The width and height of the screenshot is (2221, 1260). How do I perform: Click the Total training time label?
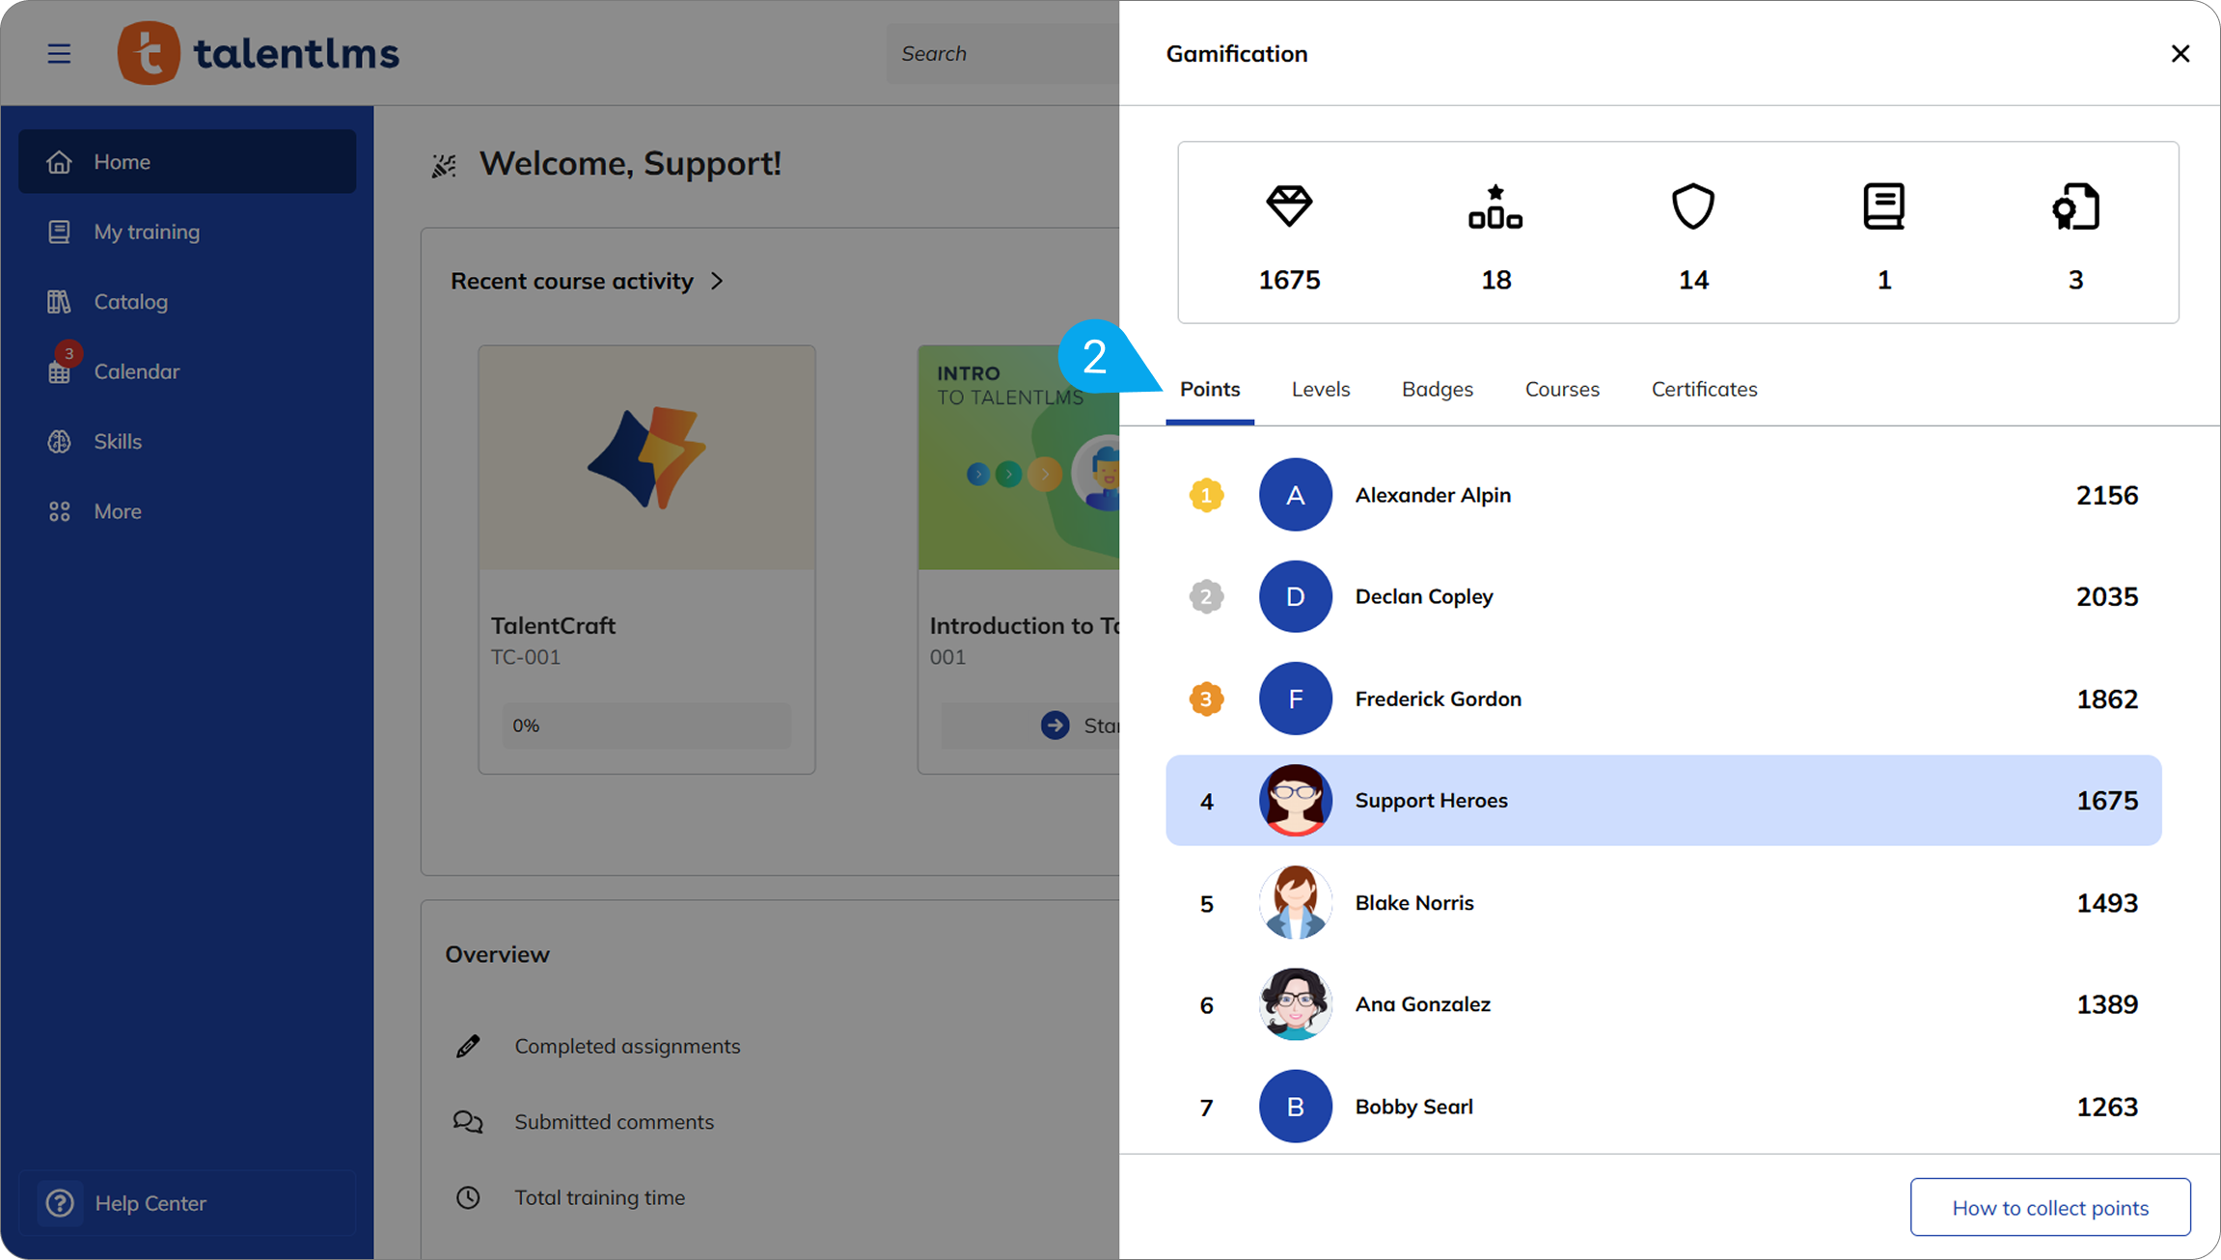[x=599, y=1197]
